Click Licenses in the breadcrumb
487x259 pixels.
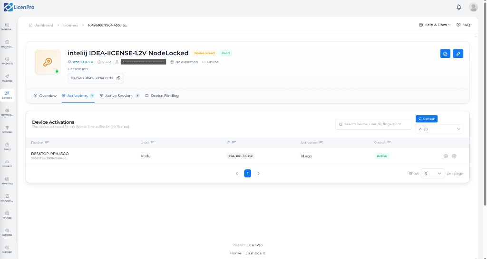[x=70, y=25]
